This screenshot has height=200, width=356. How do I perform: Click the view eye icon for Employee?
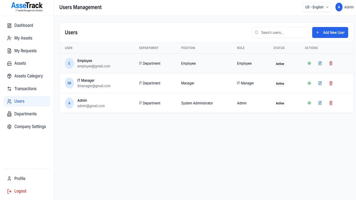pyautogui.click(x=309, y=63)
